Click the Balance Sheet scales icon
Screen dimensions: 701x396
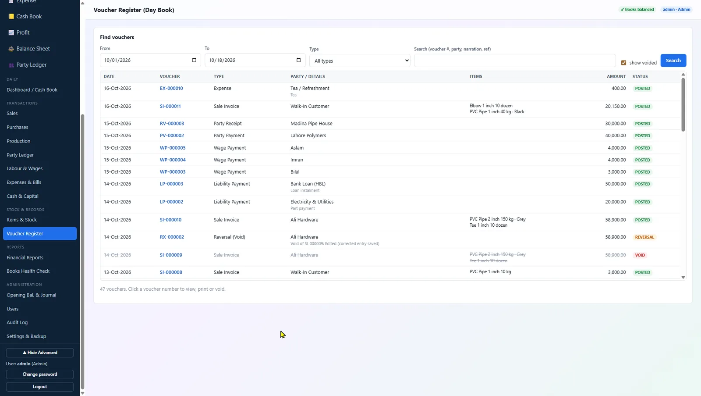pyautogui.click(x=11, y=49)
